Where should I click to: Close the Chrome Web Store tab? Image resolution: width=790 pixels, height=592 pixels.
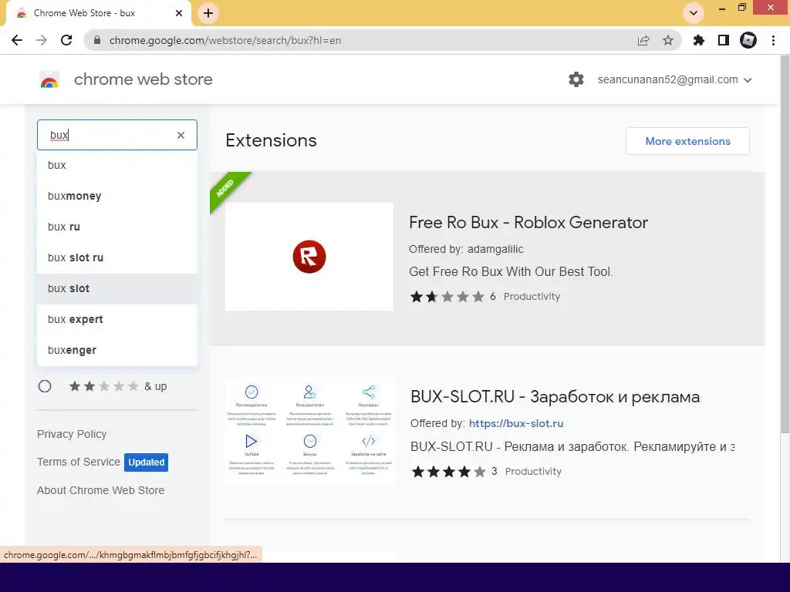(179, 13)
